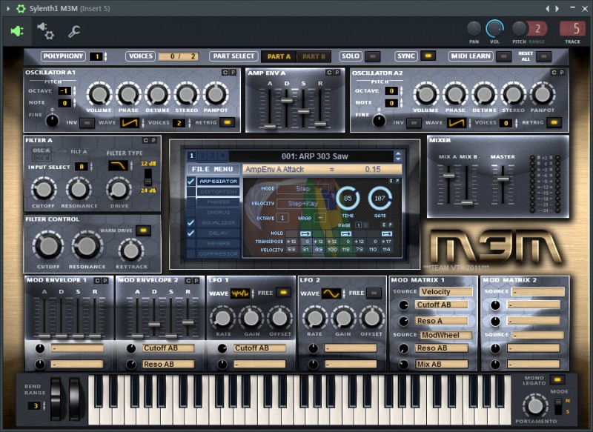
Task: Click the LFO 2 sine waveform display
Action: pyautogui.click(x=331, y=293)
